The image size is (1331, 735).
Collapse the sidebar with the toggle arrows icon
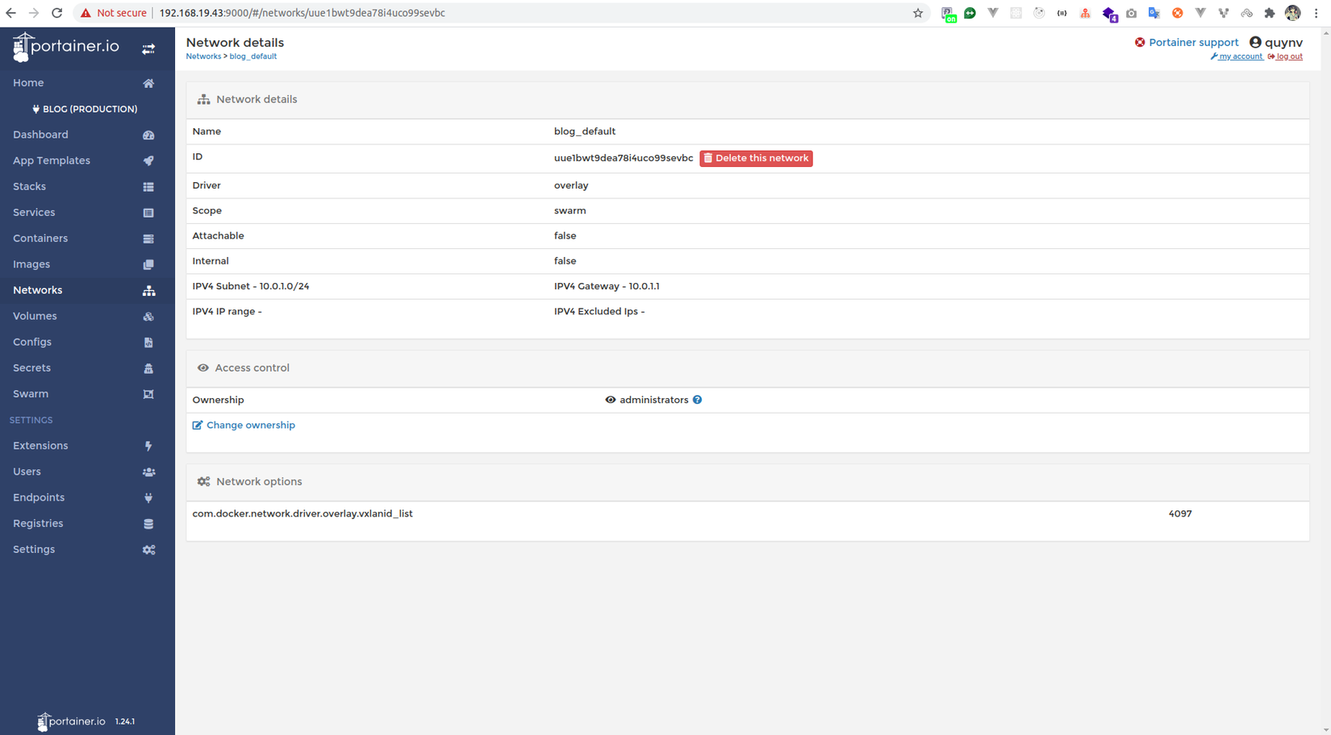click(x=148, y=49)
